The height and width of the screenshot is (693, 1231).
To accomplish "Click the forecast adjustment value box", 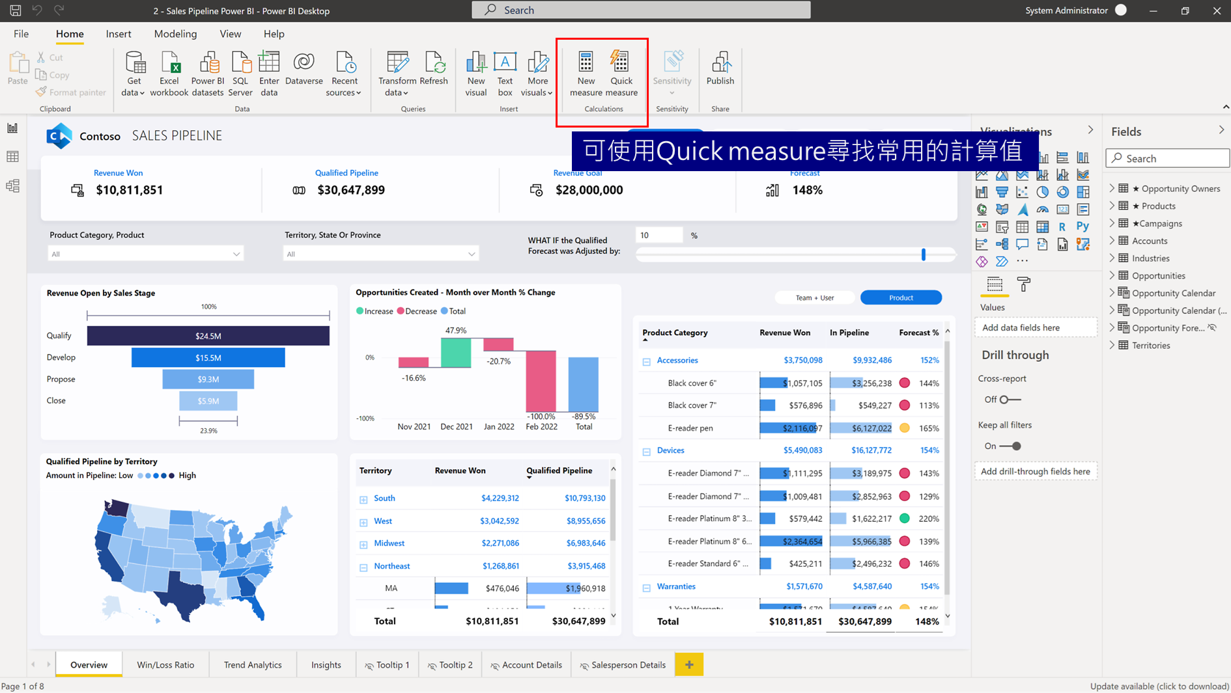I will point(659,235).
